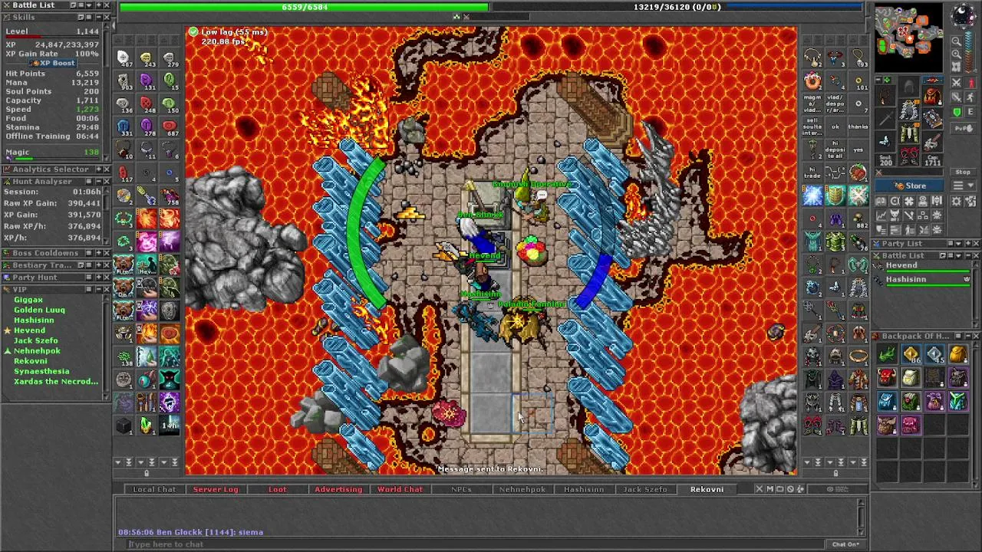Click the amulet equipment slot

[886, 96]
